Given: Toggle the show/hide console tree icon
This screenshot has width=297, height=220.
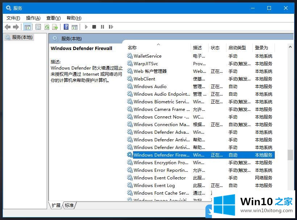Looking at the screenshot, I should click(x=27, y=27).
